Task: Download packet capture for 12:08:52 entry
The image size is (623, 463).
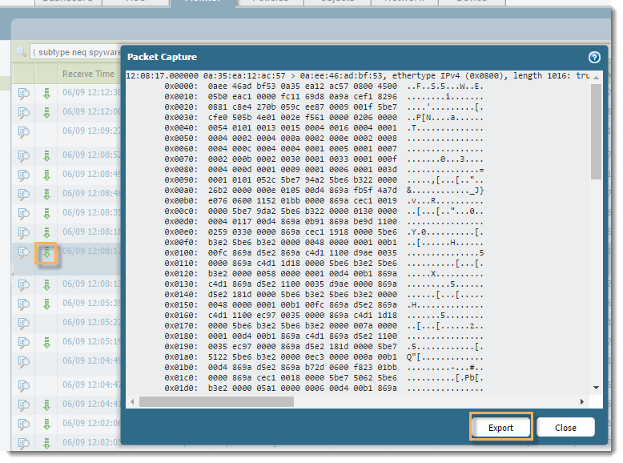Action: (47, 155)
